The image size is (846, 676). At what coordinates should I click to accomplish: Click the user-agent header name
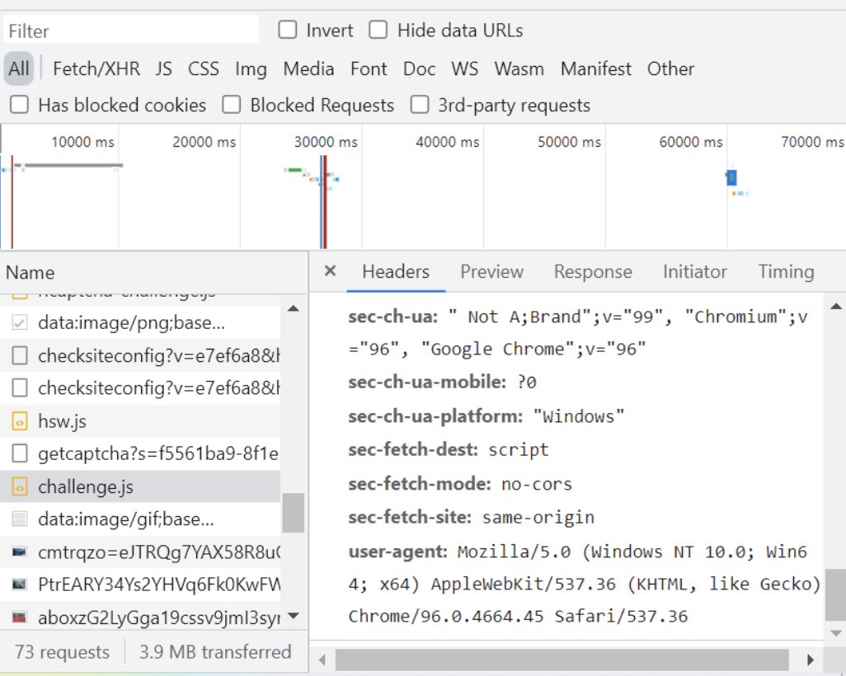coord(398,552)
